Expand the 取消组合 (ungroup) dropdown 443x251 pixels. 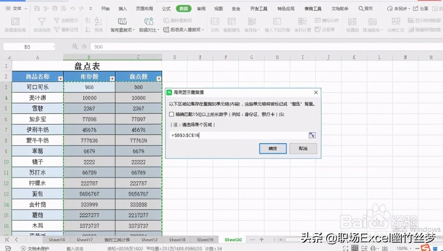[382, 30]
